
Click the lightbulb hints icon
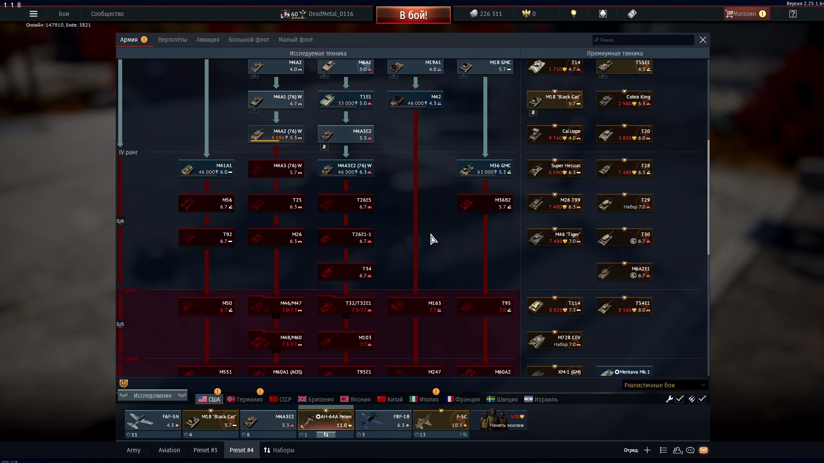[x=573, y=14]
